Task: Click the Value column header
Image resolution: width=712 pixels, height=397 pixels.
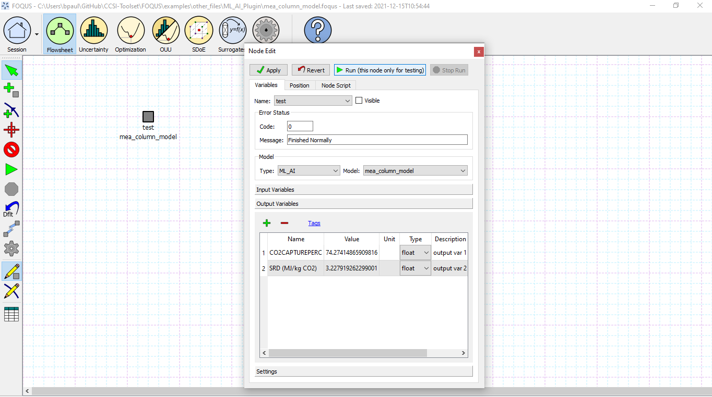Action: (352, 239)
